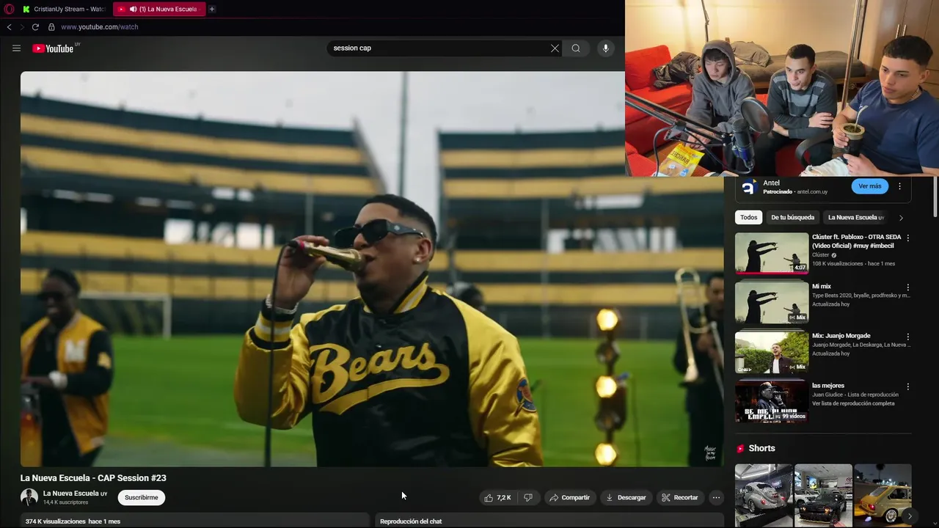Open the black muscle car Short thumbnail

tap(823, 496)
